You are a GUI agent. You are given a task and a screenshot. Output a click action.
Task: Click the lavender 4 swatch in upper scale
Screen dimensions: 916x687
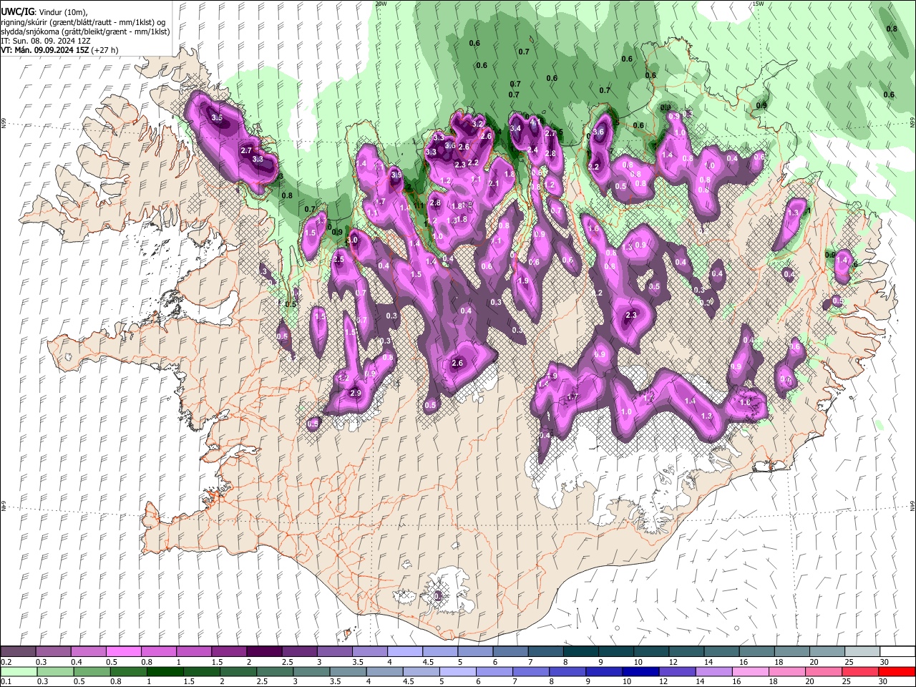(404, 652)
